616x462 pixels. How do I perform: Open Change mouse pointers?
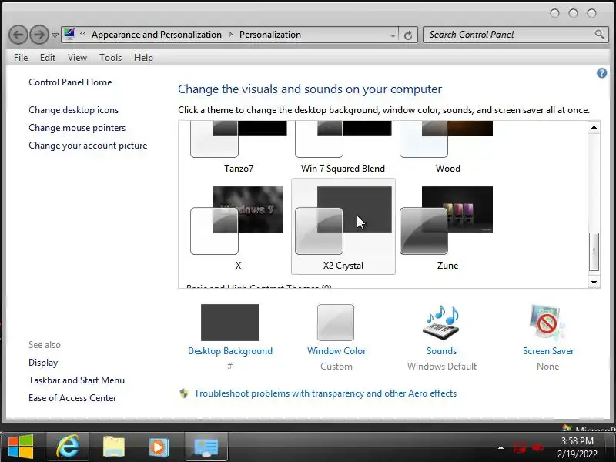(x=77, y=128)
